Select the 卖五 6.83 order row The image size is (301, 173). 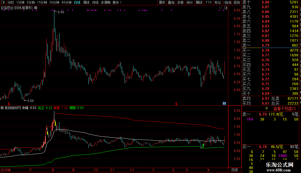pyautogui.click(x=270, y=26)
